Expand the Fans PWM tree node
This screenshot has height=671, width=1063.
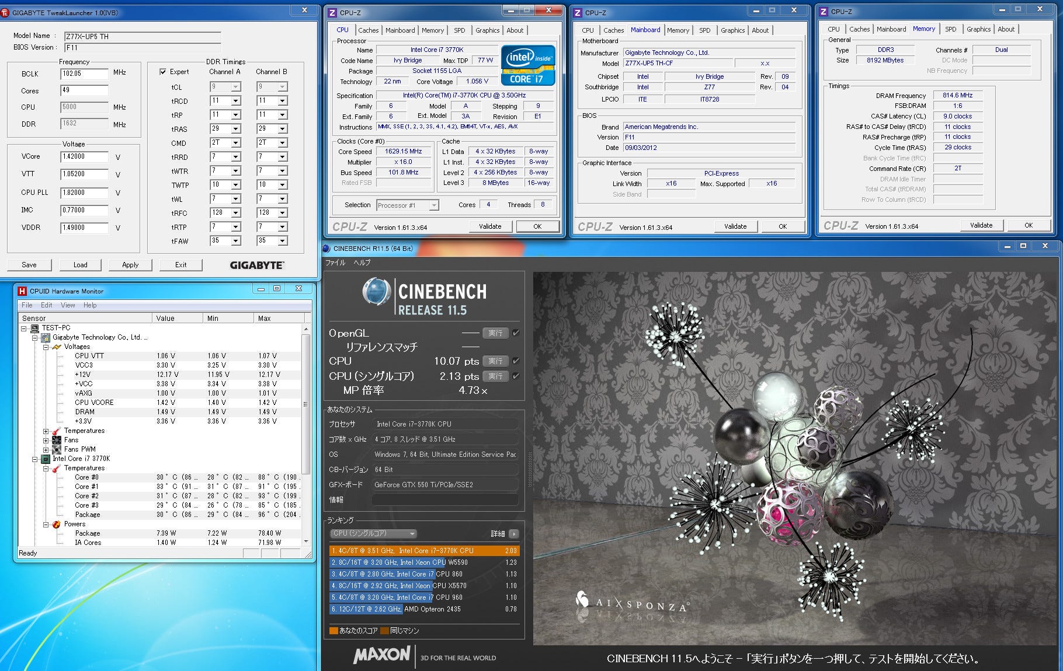(46, 450)
